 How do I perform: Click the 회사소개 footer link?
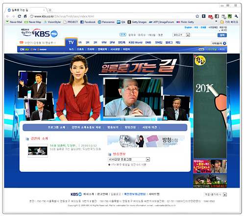pyautogui.click(x=89, y=194)
